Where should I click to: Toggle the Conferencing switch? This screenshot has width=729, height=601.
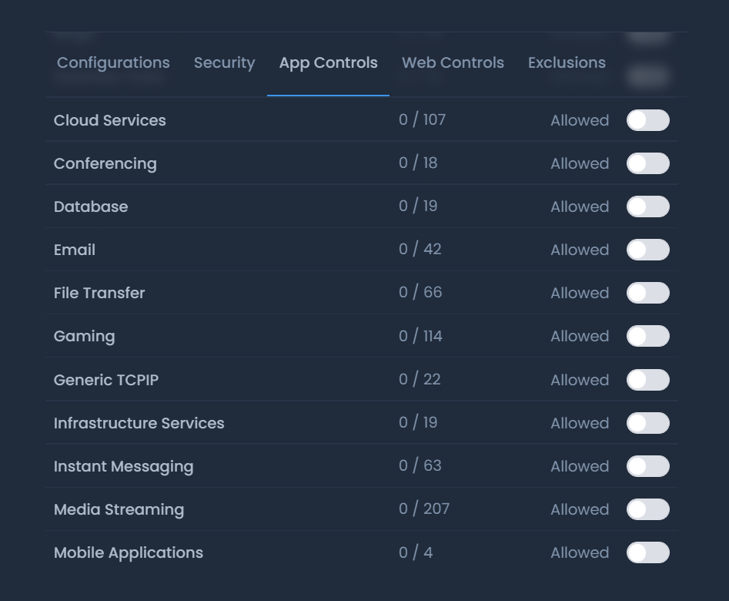click(647, 163)
